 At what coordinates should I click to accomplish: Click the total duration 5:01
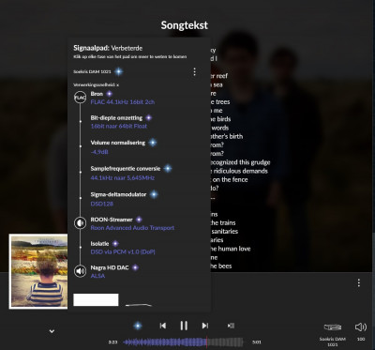click(257, 342)
